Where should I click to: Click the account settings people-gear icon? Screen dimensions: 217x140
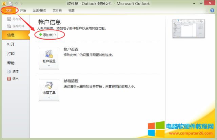(49, 54)
